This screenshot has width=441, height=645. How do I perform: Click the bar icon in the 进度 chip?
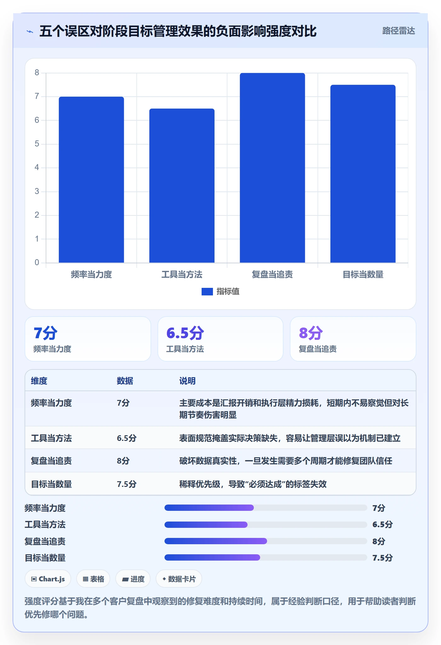(125, 579)
